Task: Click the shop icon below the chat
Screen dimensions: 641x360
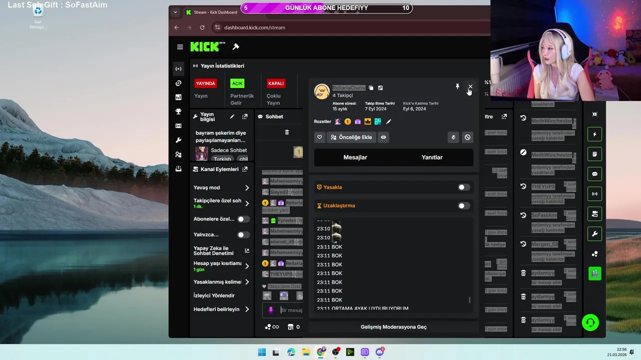Action: [290, 327]
